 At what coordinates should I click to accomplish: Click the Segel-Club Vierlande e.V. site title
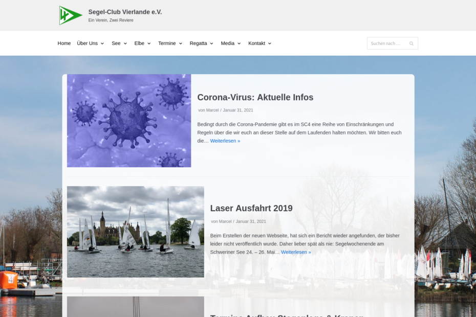click(x=125, y=12)
